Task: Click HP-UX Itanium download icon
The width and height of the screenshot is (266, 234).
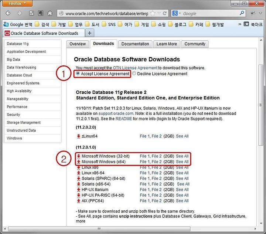Action: (x=78, y=190)
